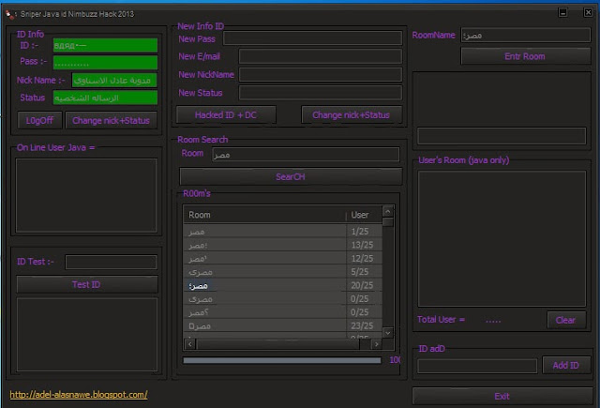Focus the Pass field in ID Info
The height and width of the screenshot is (408, 600).
pos(105,63)
